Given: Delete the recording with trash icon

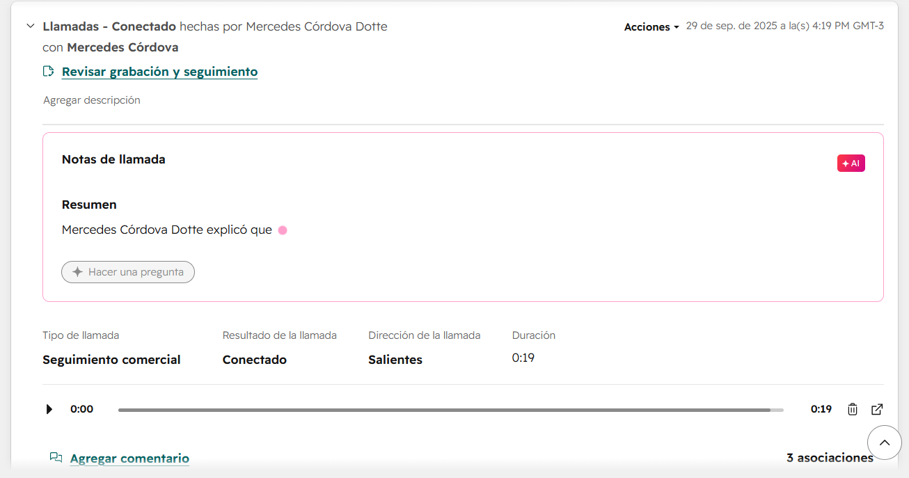Looking at the screenshot, I should [x=853, y=409].
